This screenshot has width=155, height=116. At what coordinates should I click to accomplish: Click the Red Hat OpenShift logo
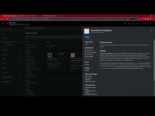(18, 24)
